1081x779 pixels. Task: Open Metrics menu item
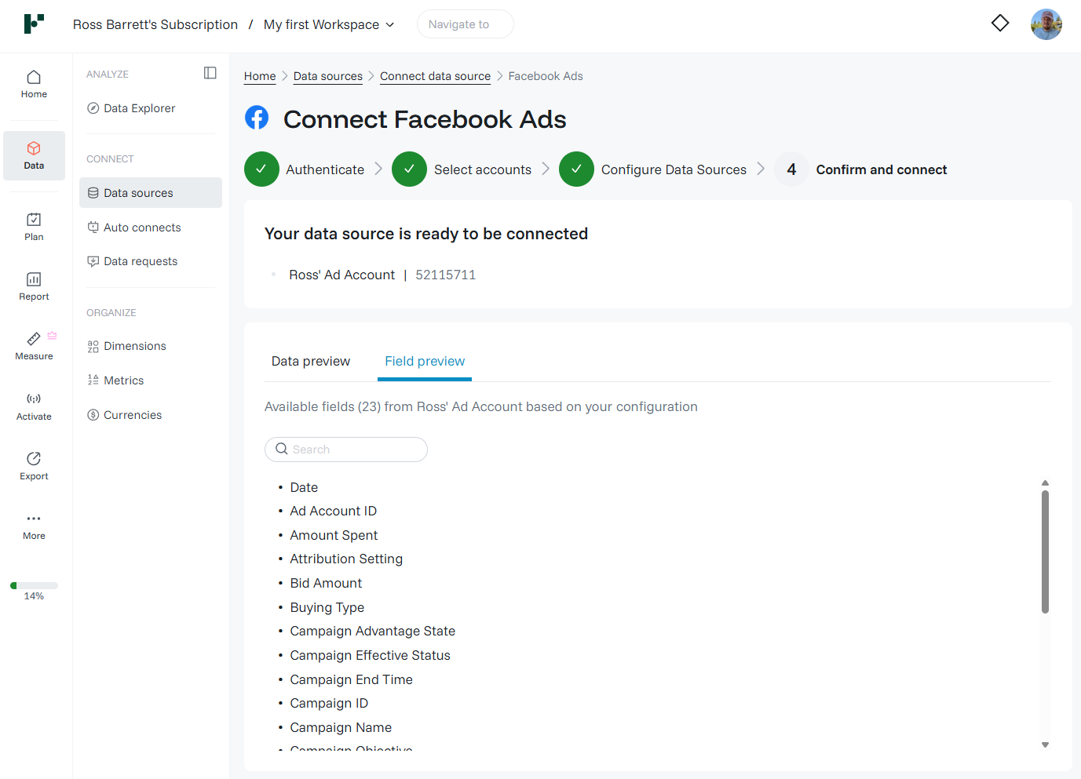click(115, 380)
